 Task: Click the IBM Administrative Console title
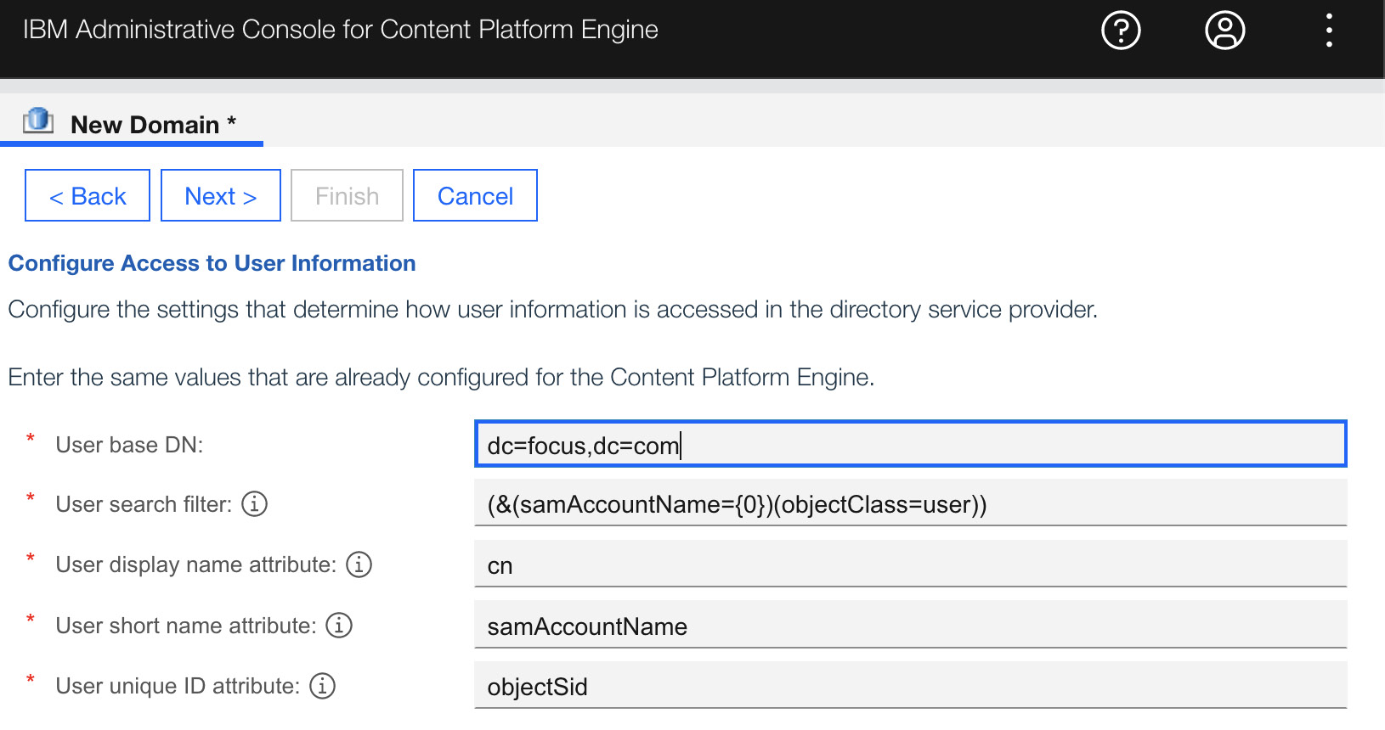tap(340, 30)
